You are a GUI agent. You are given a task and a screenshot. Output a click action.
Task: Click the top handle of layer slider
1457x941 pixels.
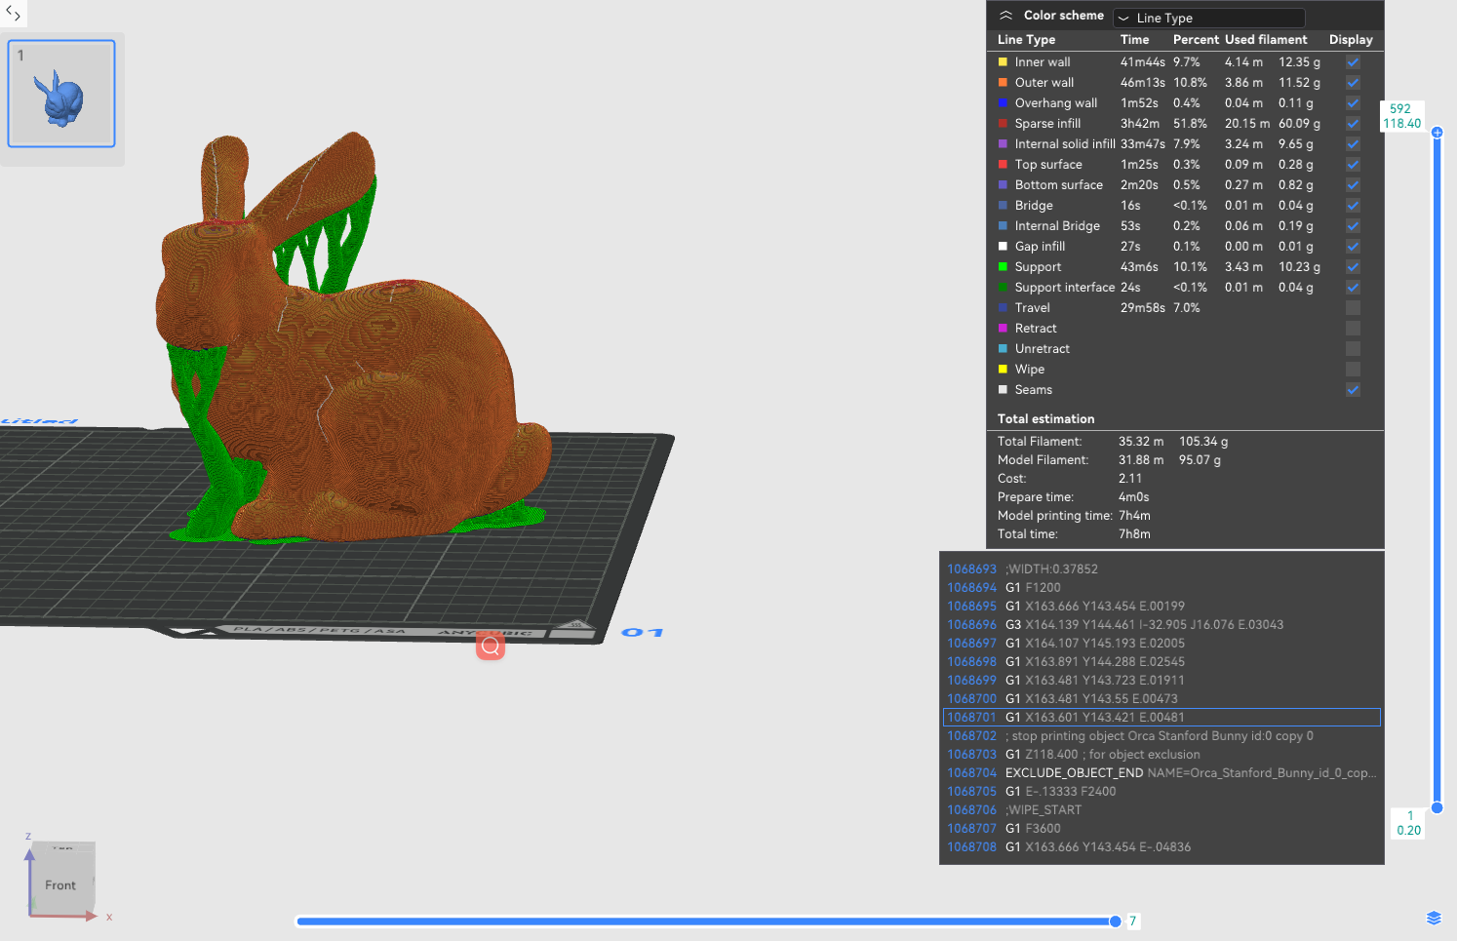click(x=1437, y=133)
